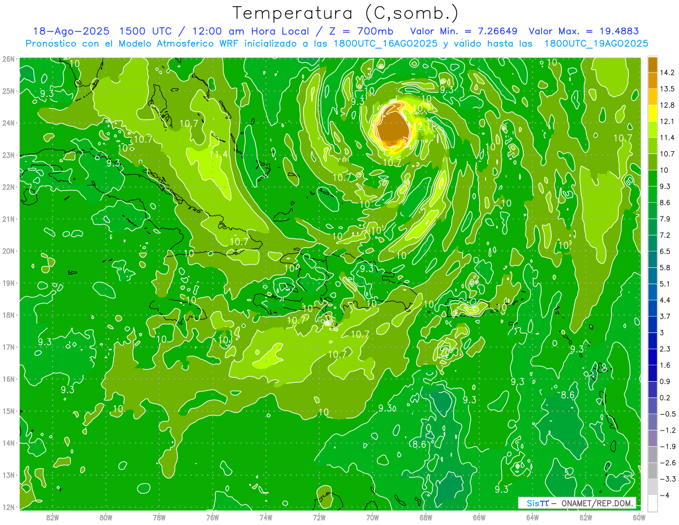
Task: Click the '2.3' color scale label
Action: click(666, 349)
